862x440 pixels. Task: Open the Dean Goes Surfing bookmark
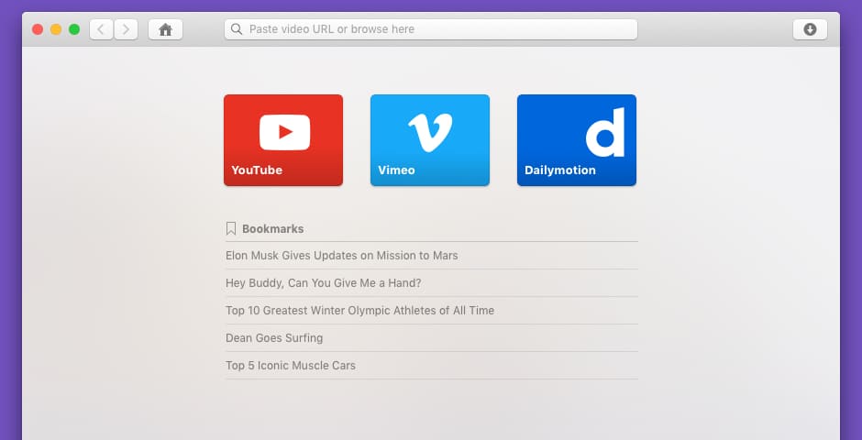(274, 338)
